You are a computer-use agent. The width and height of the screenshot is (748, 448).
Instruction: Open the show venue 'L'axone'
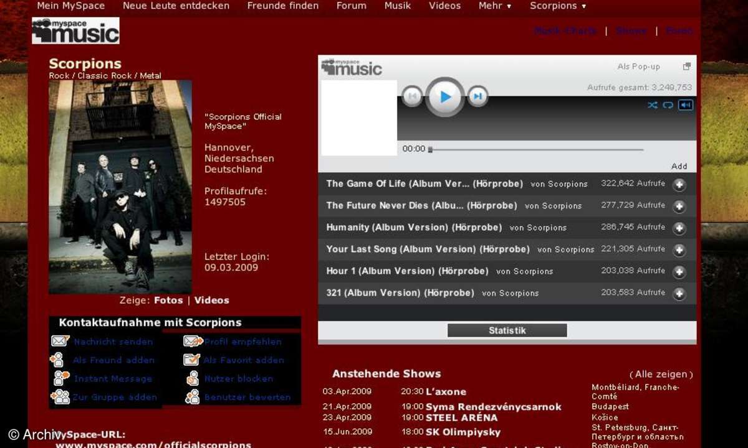tap(446, 392)
